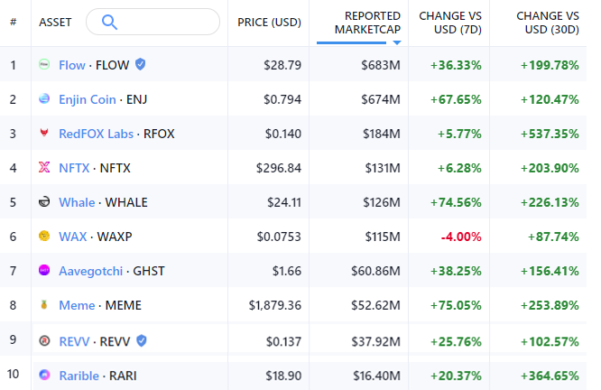Open the Flow asset link
The image size is (601, 390).
pos(72,65)
